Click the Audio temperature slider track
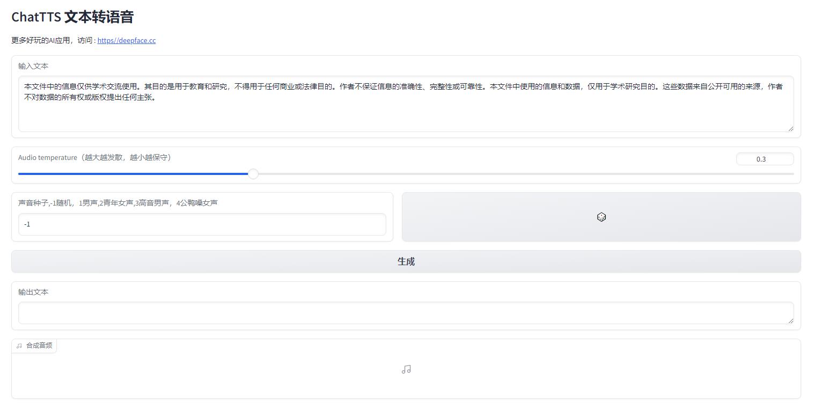The image size is (814, 409). (406, 174)
